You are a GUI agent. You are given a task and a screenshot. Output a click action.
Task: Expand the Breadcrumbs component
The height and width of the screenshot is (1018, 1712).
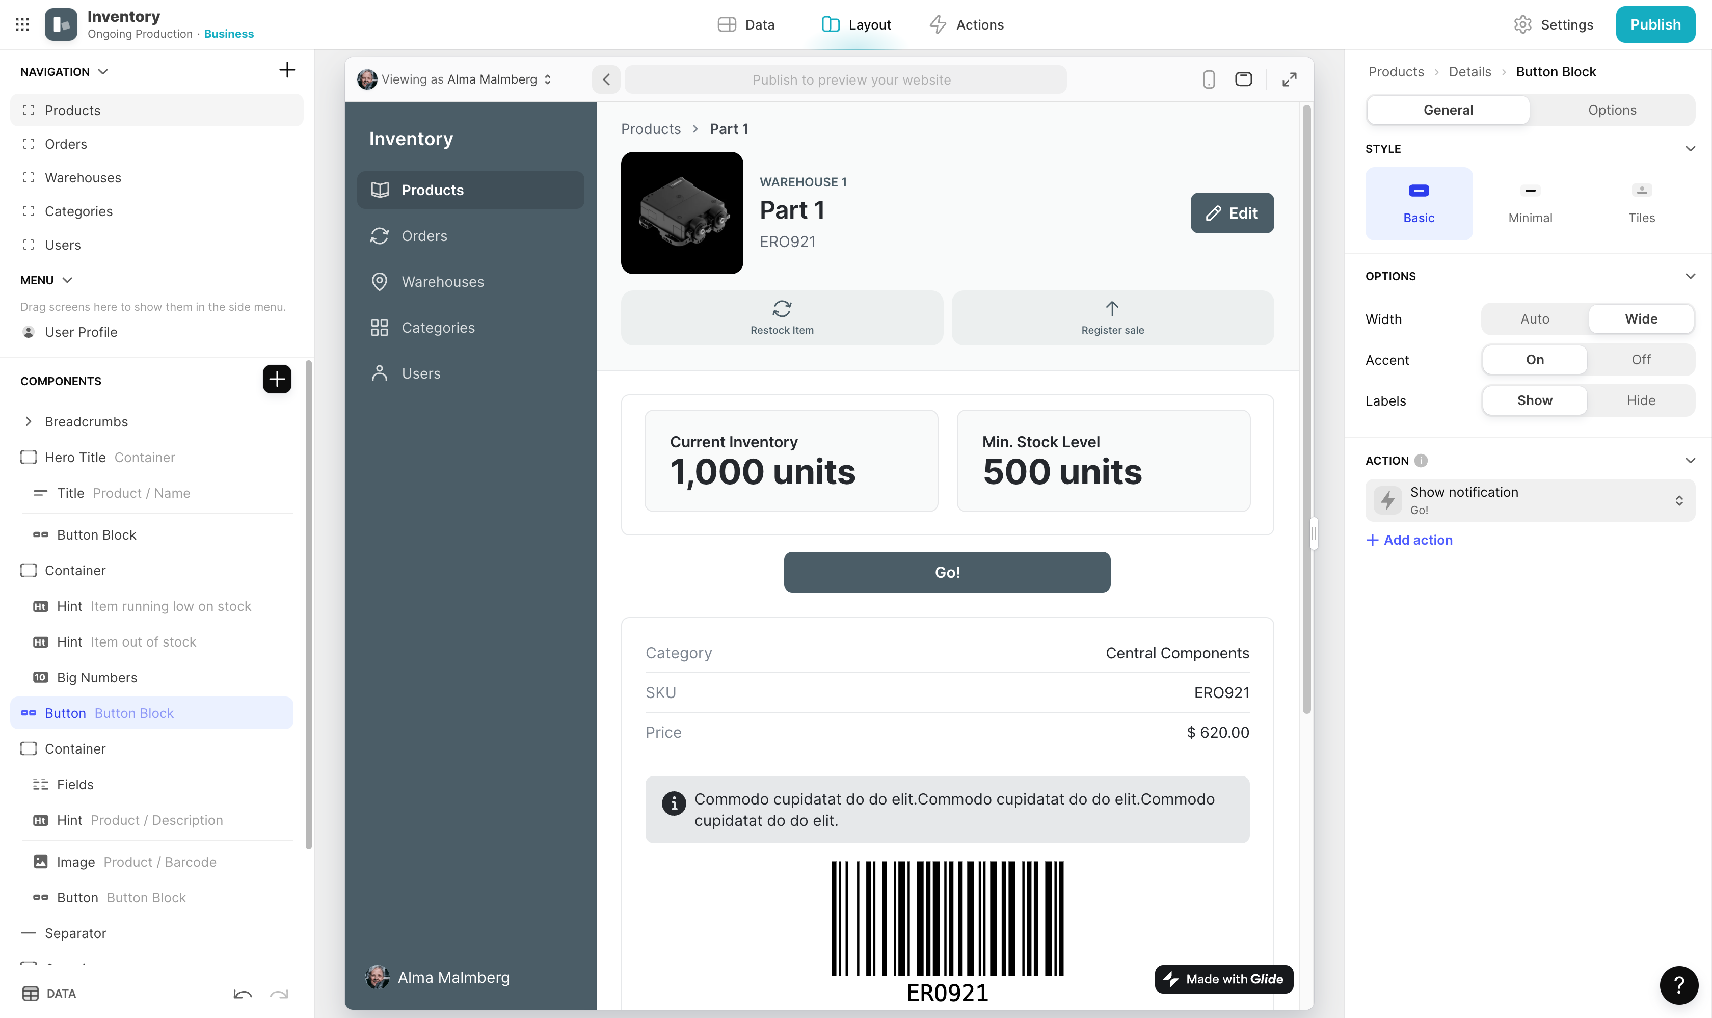click(x=28, y=422)
